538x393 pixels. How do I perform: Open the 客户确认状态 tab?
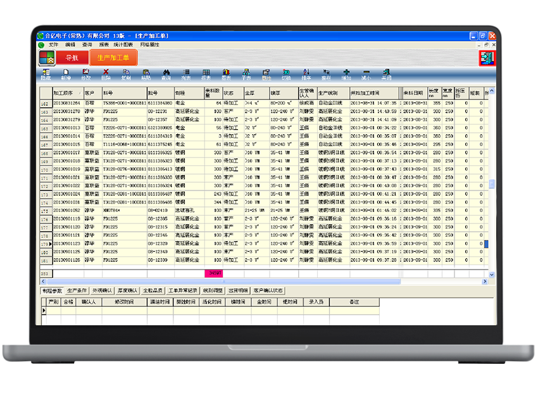point(268,290)
